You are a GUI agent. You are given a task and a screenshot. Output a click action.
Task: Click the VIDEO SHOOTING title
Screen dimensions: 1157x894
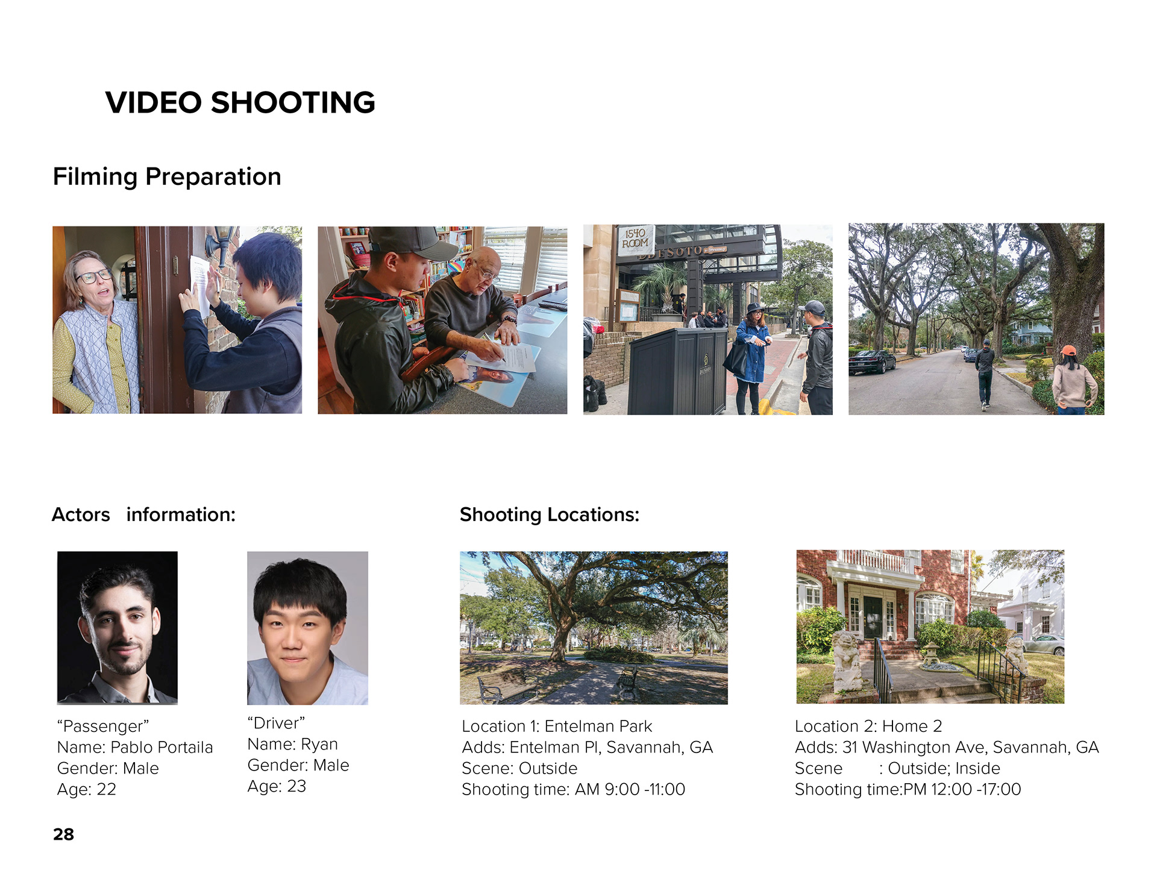(240, 102)
